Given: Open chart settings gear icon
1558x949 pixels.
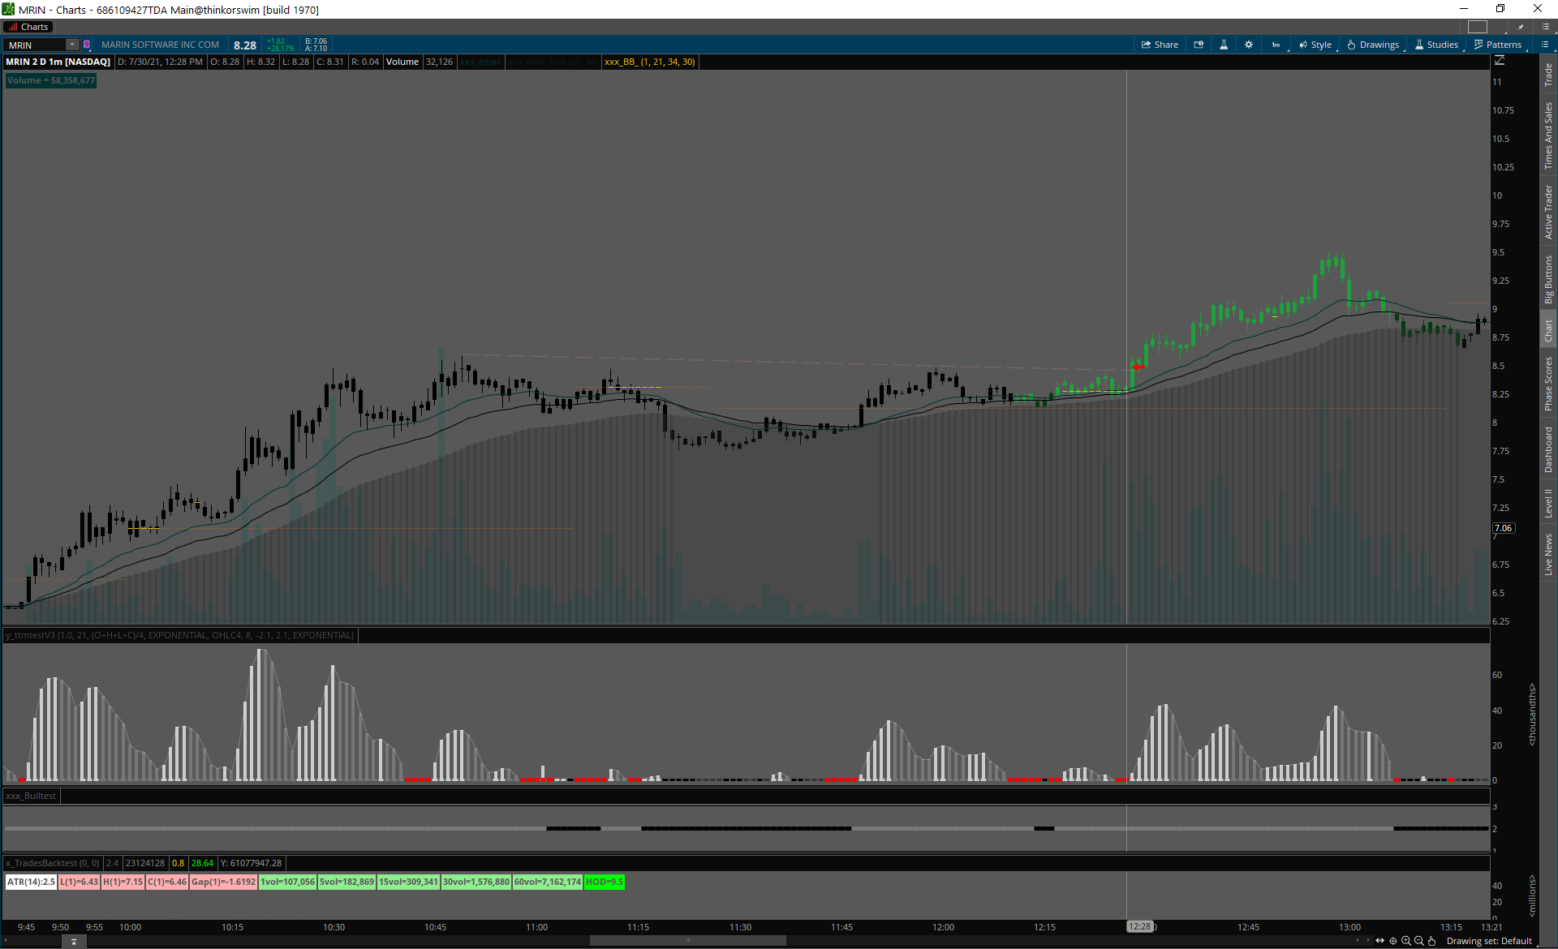Looking at the screenshot, I should pyautogui.click(x=1249, y=45).
